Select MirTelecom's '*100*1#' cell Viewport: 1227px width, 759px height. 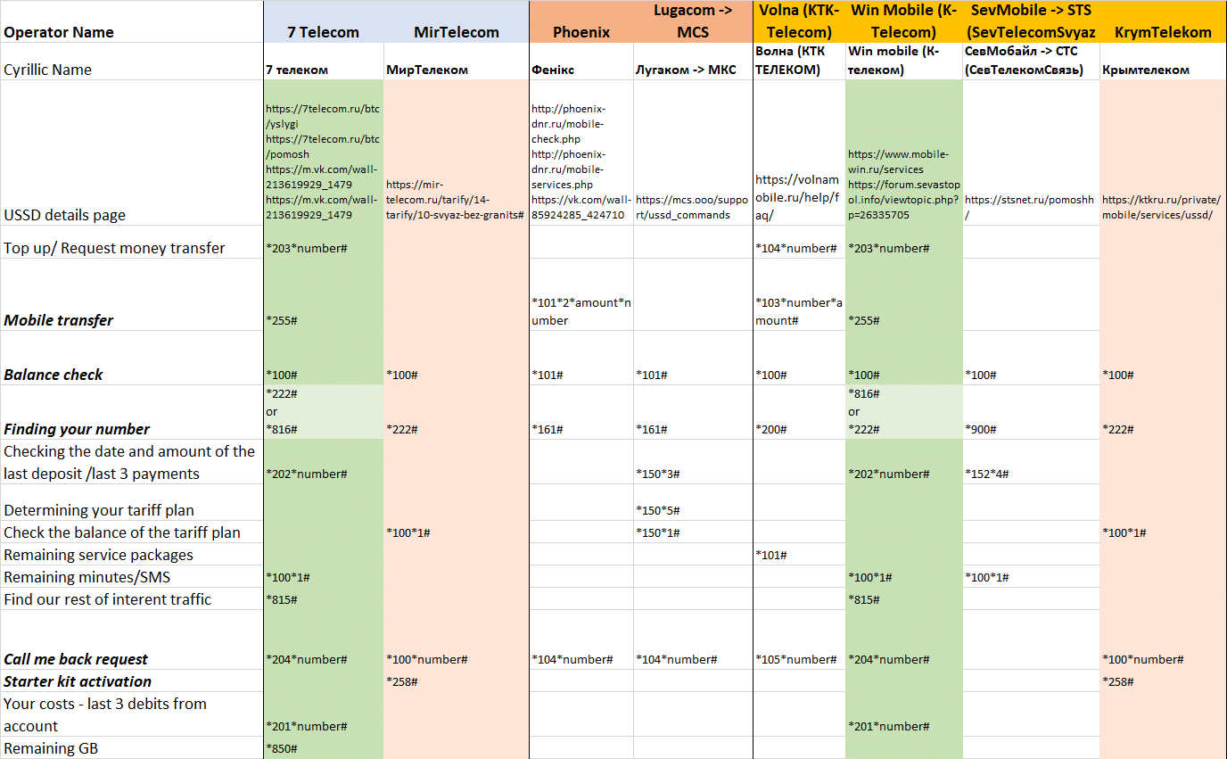click(x=457, y=532)
